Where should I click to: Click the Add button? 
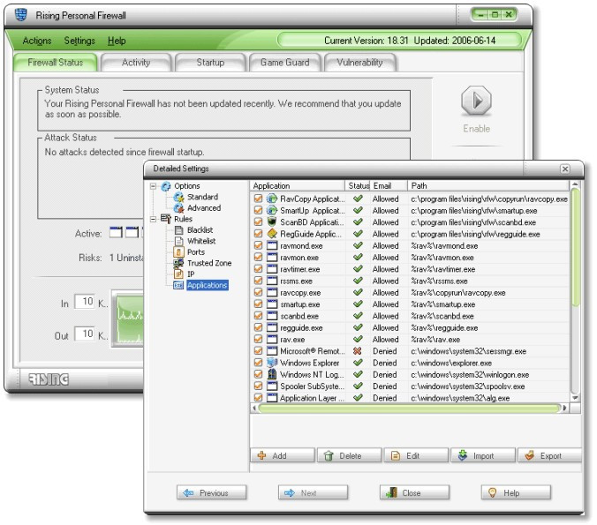point(283,455)
